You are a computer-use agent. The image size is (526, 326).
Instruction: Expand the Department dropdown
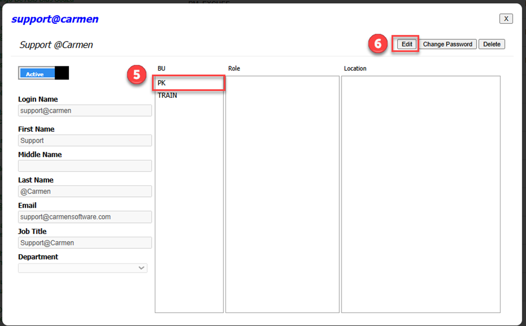pyautogui.click(x=83, y=268)
